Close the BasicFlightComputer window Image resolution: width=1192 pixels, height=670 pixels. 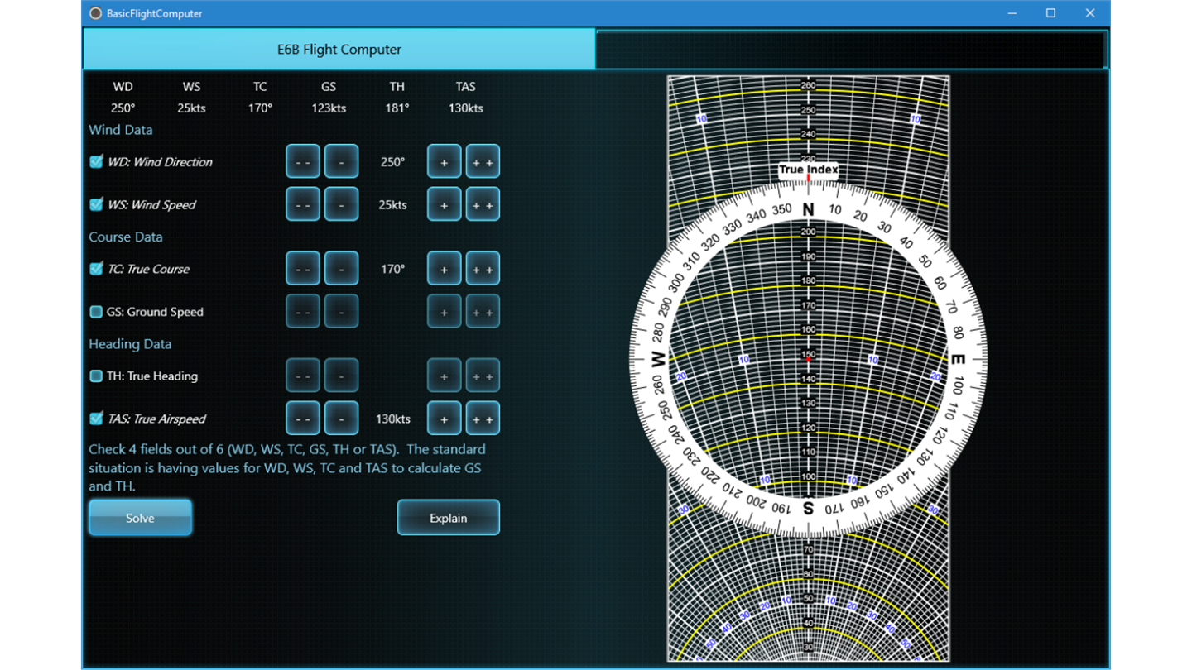(1090, 13)
